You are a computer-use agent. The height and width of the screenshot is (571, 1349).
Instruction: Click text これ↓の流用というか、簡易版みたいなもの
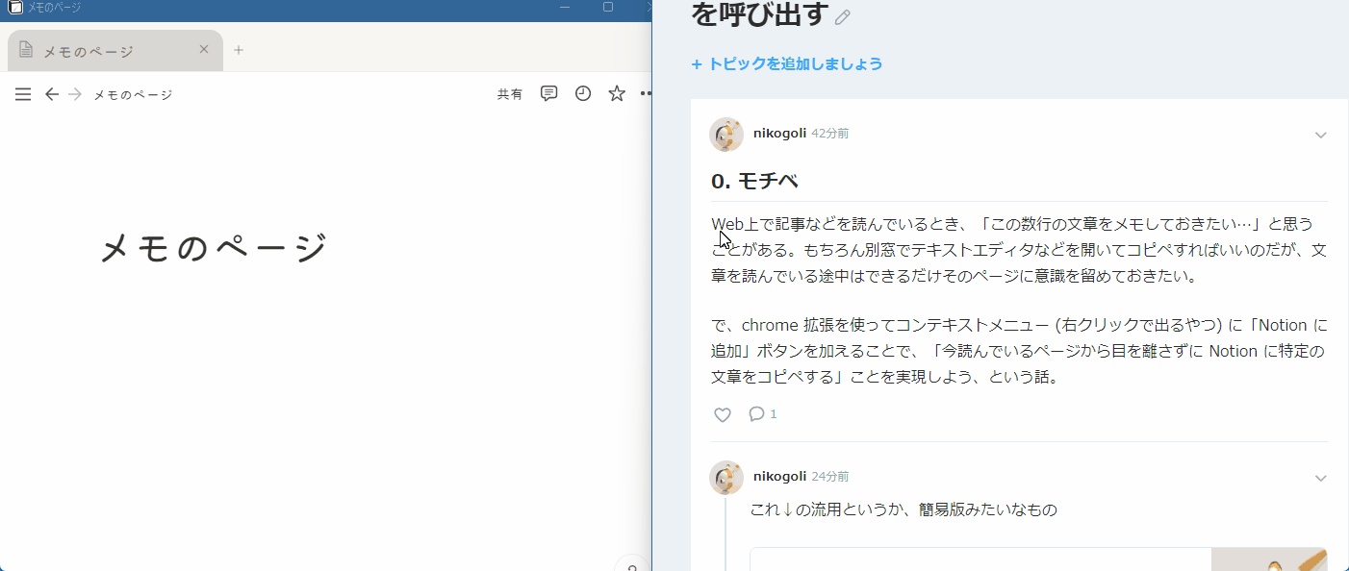pos(904,509)
